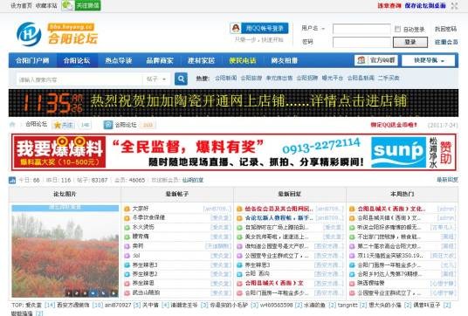
Task: Click the official QQ group icon
Action: coord(361,60)
